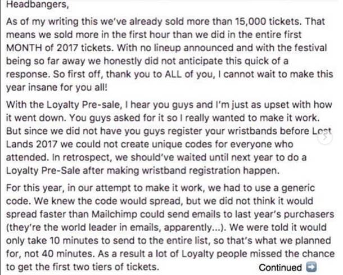Click the capitalized word "MONTH"

(24, 48)
